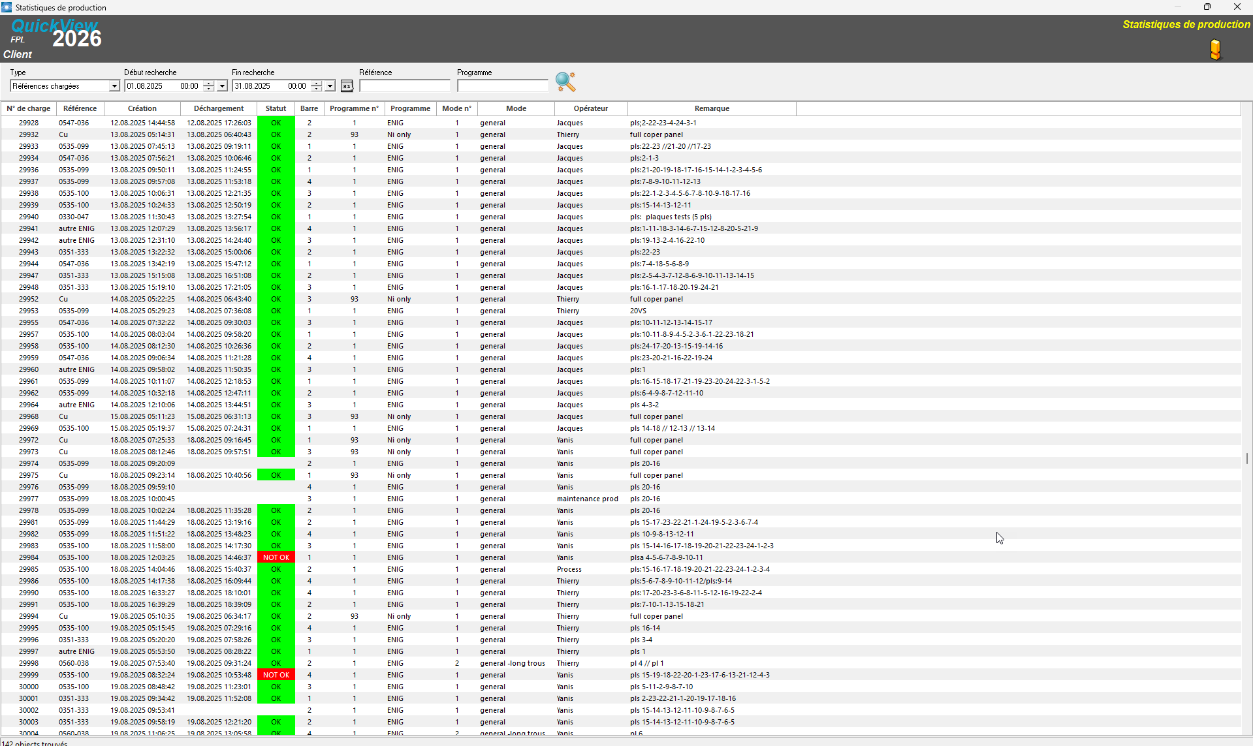Click the calendar 31 icon button
Viewport: 1253px width, 746px height.
click(x=347, y=86)
